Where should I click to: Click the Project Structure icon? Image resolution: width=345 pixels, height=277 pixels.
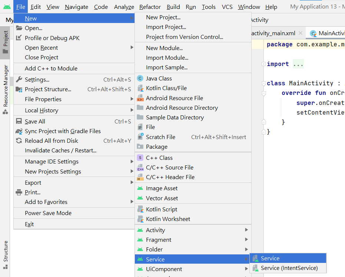(19, 89)
